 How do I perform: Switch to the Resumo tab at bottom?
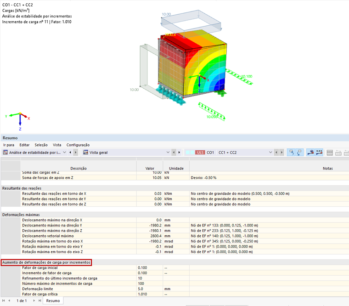click(53, 300)
